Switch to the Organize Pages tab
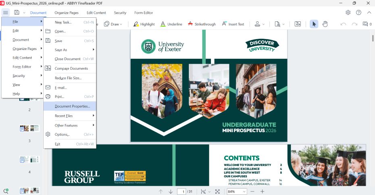The width and height of the screenshot is (375, 195). [x=67, y=12]
